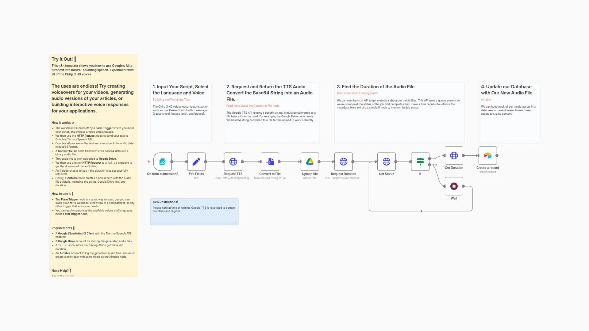The image size is (589, 331).
Task: Select the If condition node
Action: pos(420,162)
